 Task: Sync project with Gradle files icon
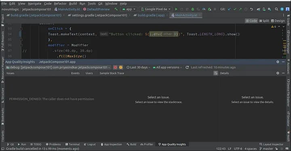258,9
